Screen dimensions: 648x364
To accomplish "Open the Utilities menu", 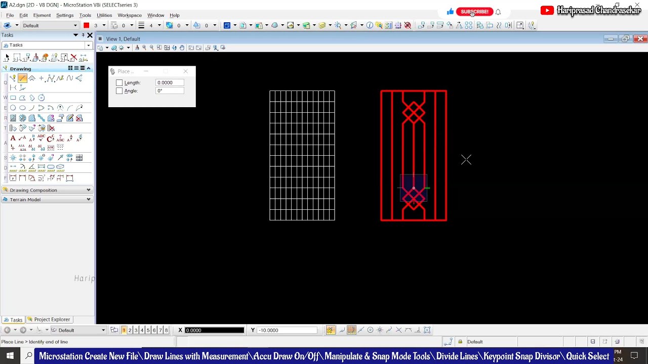I will click(104, 15).
